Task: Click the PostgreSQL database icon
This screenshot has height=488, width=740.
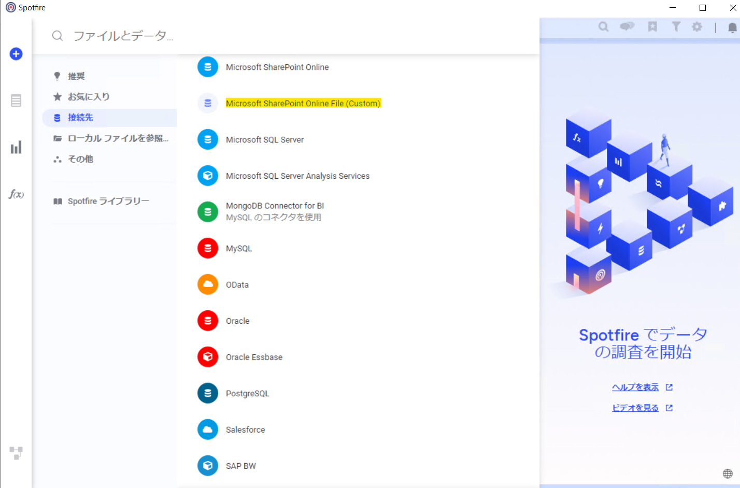Action: coord(208,393)
